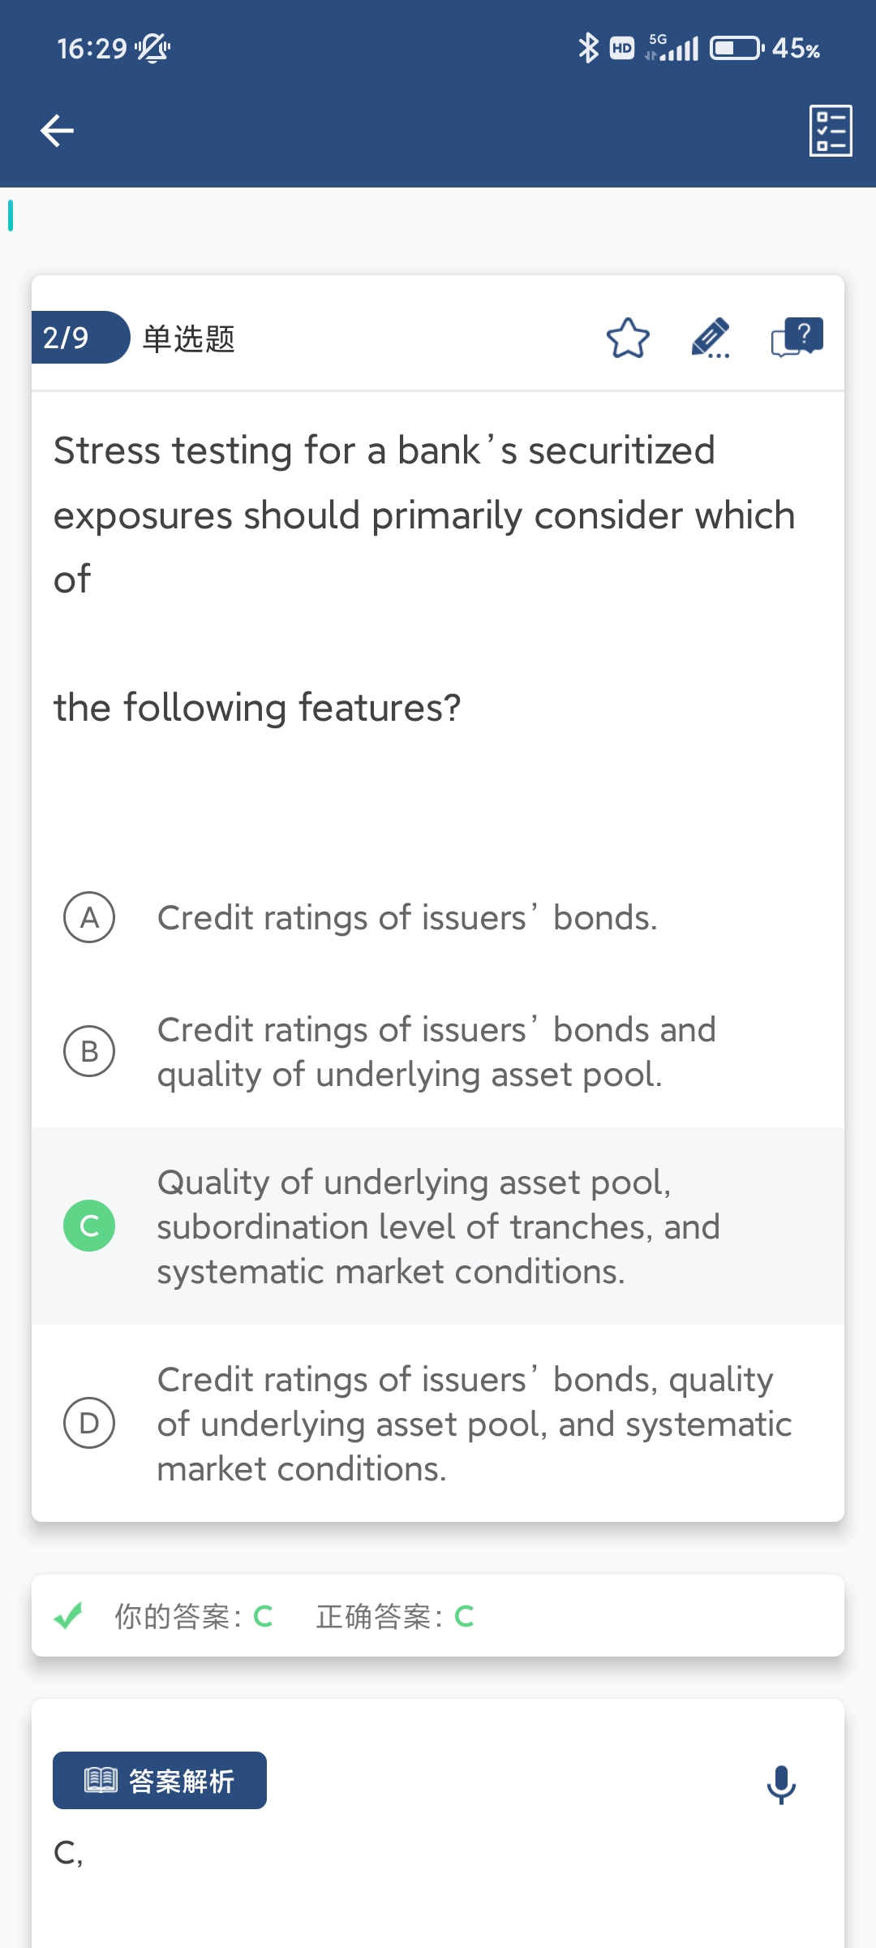Tap the green selected option C circle
Screen dimensions: 876x1948
point(89,1226)
